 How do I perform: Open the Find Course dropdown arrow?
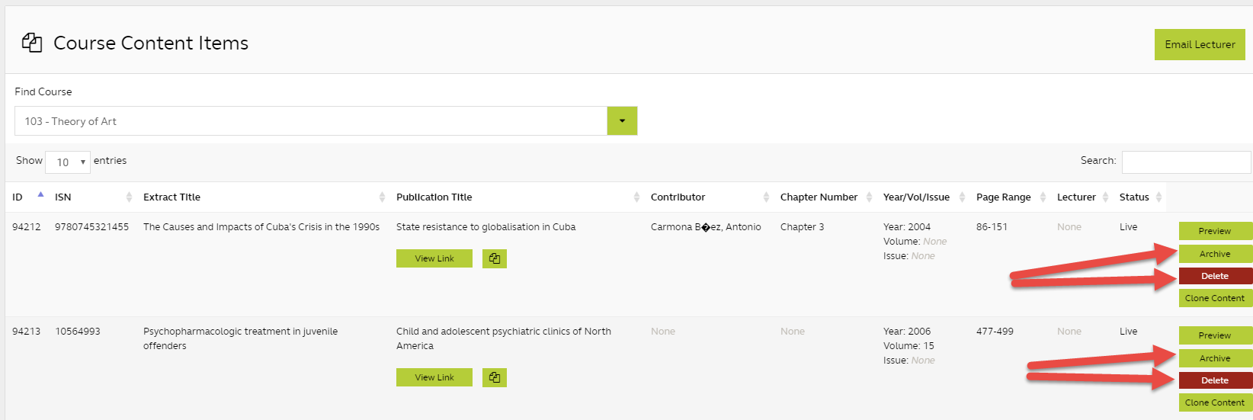[622, 121]
